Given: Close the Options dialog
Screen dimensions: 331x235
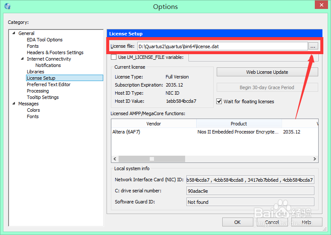Looking at the screenshot, I should [321, 5].
